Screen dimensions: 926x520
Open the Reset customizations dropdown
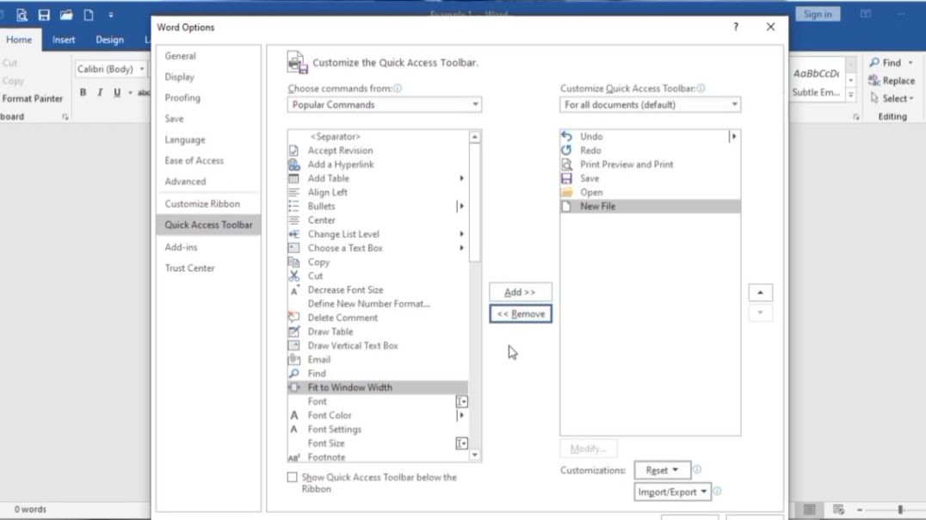click(662, 469)
